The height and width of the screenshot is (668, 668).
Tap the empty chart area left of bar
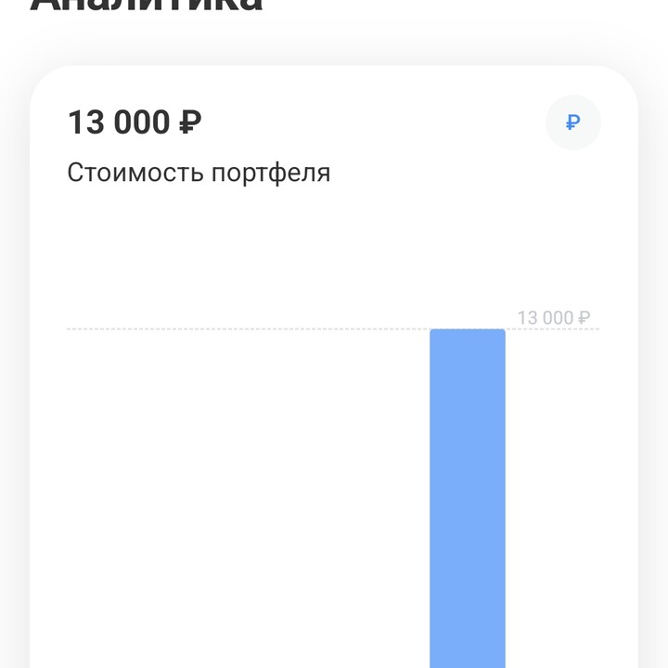(x=248, y=498)
